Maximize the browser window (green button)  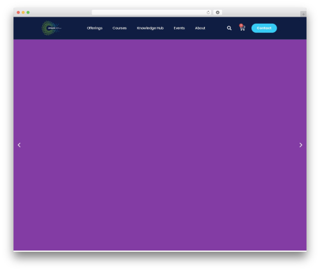pos(28,12)
